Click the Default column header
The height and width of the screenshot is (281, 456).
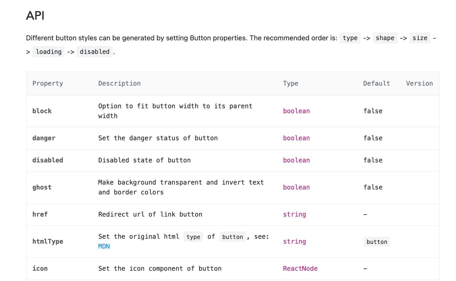[377, 83]
